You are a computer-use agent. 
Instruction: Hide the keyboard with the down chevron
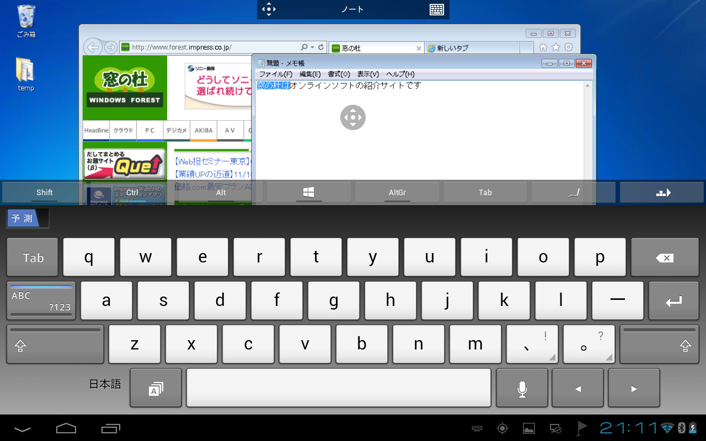(x=23, y=428)
